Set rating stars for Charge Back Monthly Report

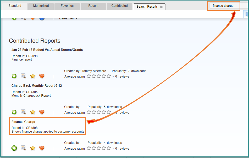pyautogui.click(x=99, y=112)
